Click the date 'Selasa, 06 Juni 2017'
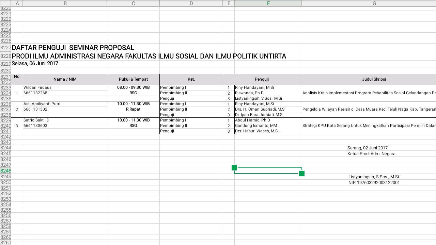This screenshot has width=436, height=245. 35,64
